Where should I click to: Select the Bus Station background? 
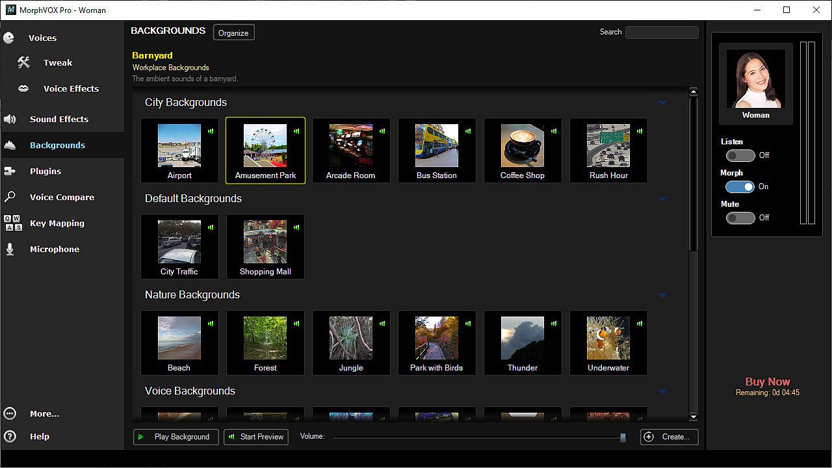437,150
